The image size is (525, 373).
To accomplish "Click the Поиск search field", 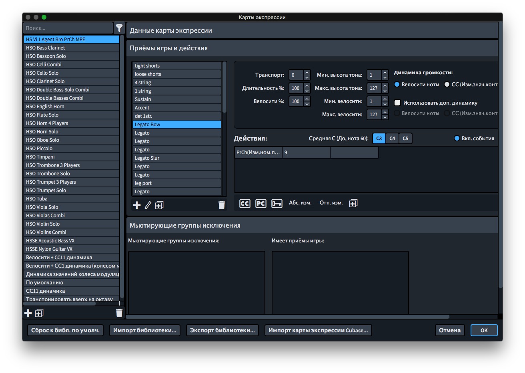I will tap(68, 28).
